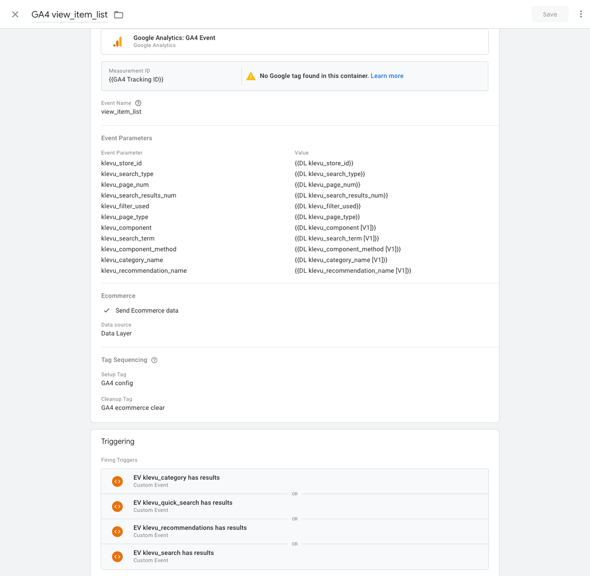590x576 pixels.
Task: Click the Setup Tag value GA4 config
Action: coord(117,383)
